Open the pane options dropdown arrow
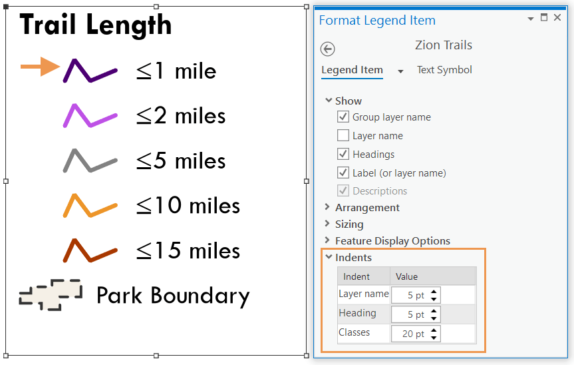Viewport: 574px width, 365px height. coord(531,19)
